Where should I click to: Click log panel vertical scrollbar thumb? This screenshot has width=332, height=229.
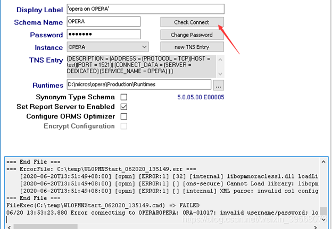[323, 211]
